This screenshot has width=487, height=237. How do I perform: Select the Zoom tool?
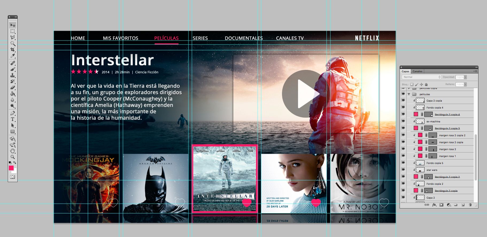tap(13, 157)
